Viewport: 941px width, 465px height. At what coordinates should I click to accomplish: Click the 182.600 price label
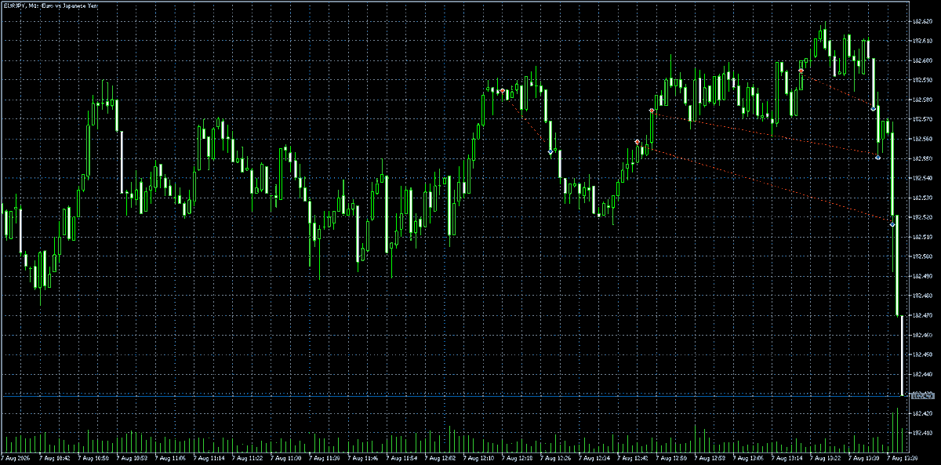(921, 60)
